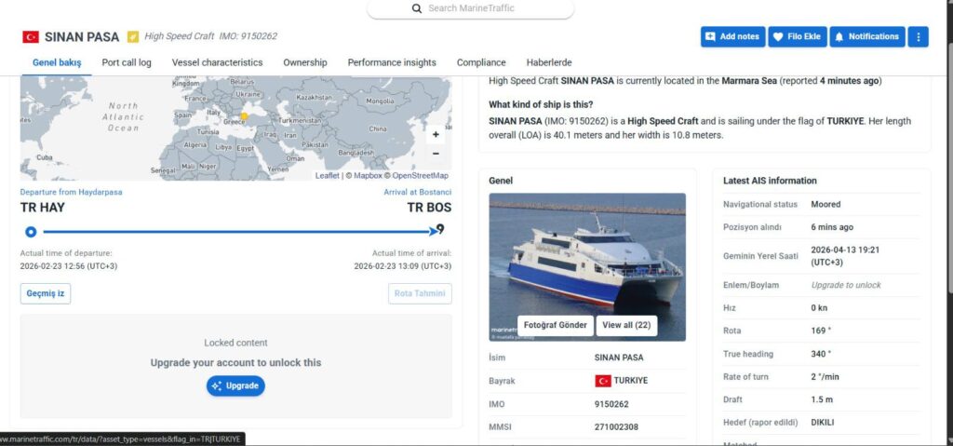The height and width of the screenshot is (446, 953).
Task: Zoom out on the map
Action: 436,154
